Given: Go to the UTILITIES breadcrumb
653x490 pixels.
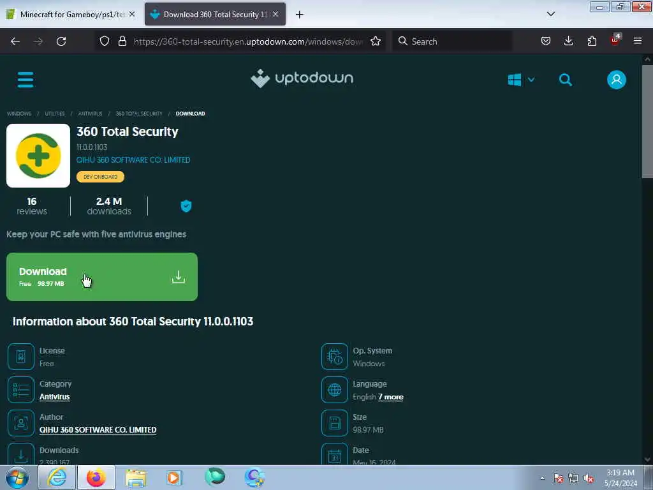Looking at the screenshot, I should click(x=55, y=114).
